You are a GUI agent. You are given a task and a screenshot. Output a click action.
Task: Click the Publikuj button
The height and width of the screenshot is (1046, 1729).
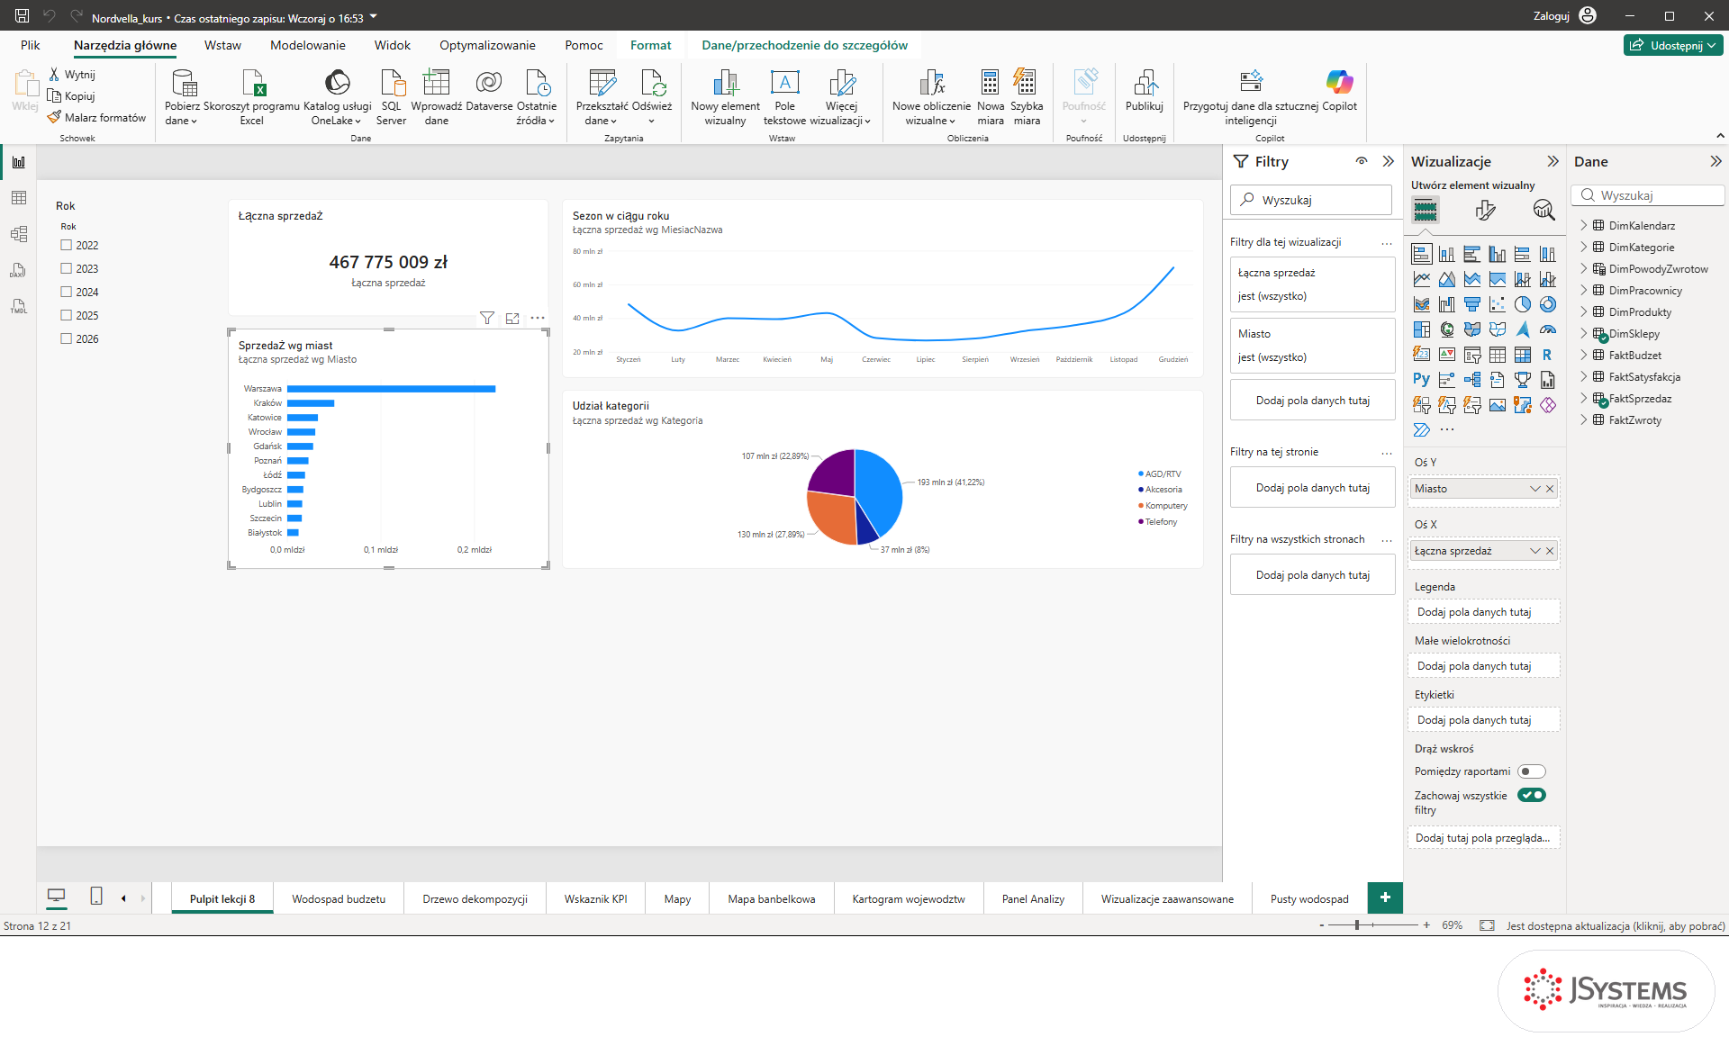1144,90
